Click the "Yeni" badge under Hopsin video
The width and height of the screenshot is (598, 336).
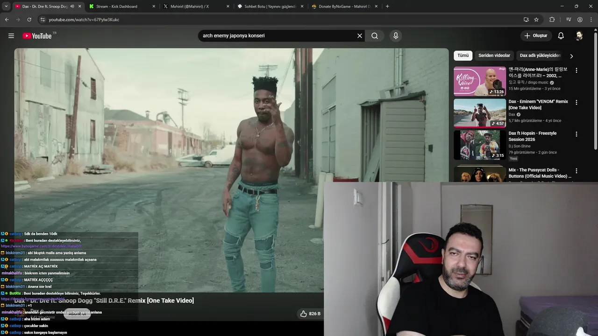pyautogui.click(x=513, y=159)
